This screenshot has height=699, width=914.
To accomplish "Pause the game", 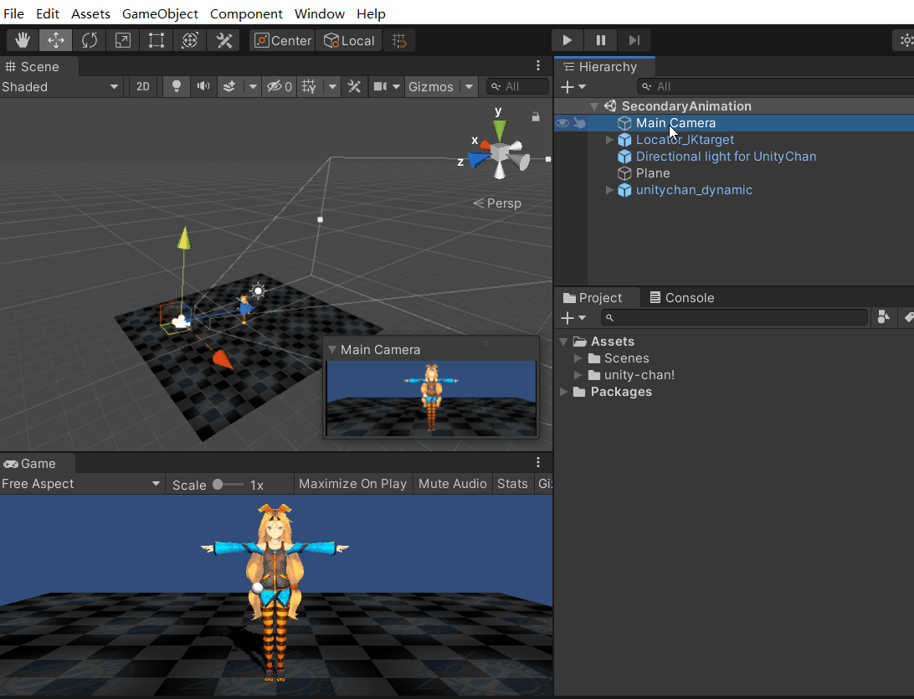I will [600, 40].
